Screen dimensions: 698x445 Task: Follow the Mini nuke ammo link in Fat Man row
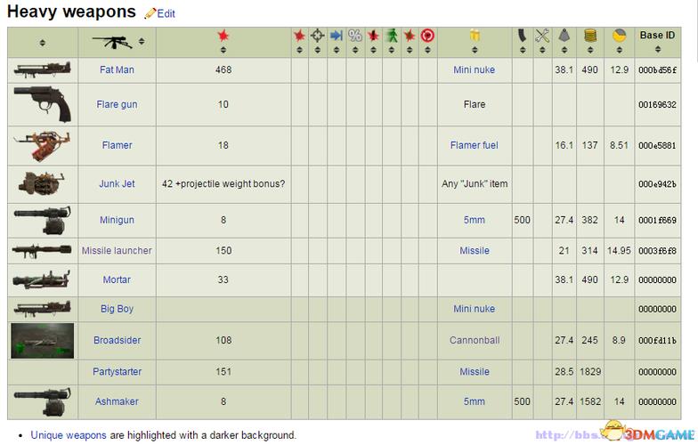(474, 69)
